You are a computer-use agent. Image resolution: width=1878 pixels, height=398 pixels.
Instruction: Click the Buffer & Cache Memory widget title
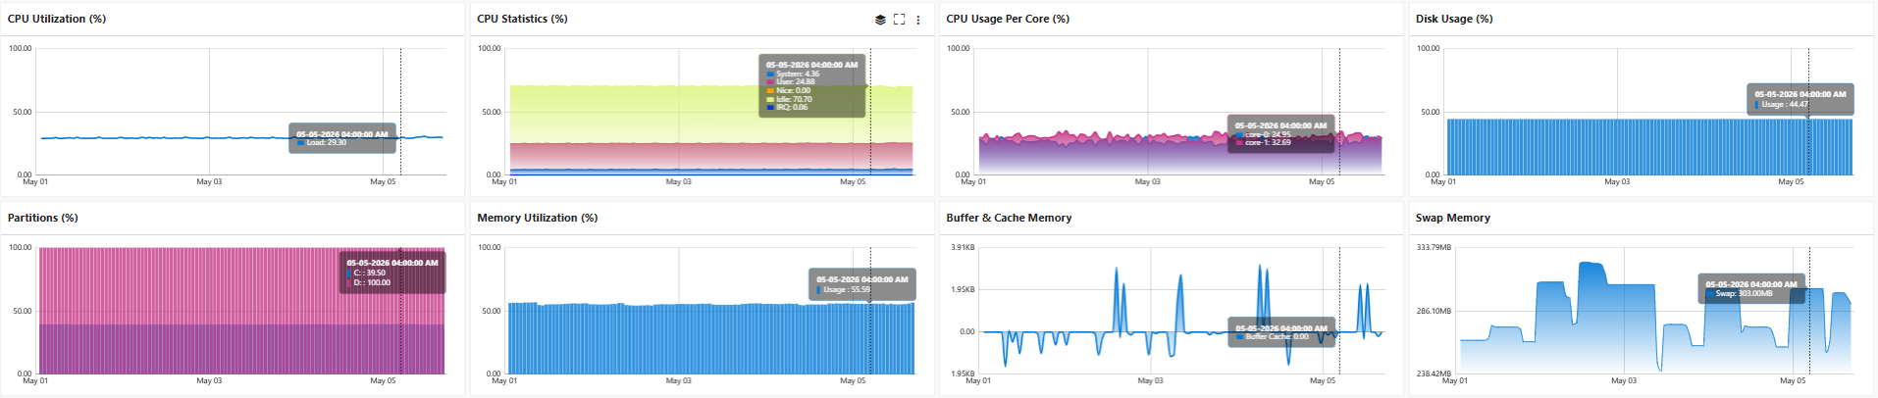[1009, 218]
